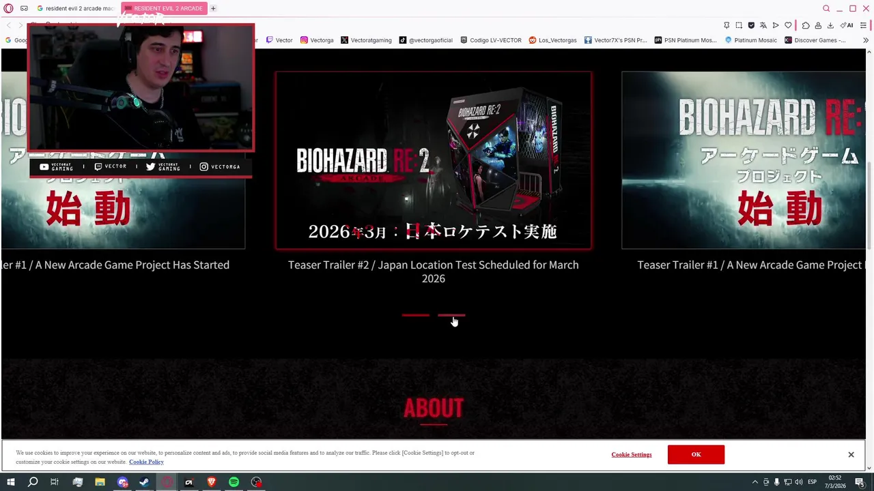
Task: Open the easy setup menu icon
Action: [863, 25]
